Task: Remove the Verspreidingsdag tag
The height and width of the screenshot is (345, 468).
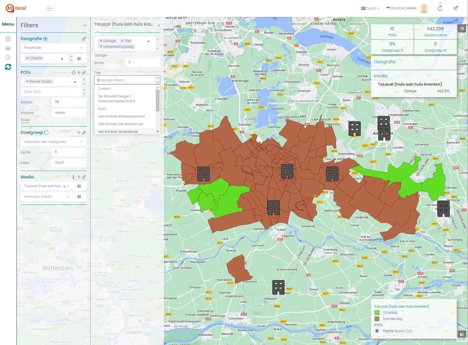Action: 101,47
